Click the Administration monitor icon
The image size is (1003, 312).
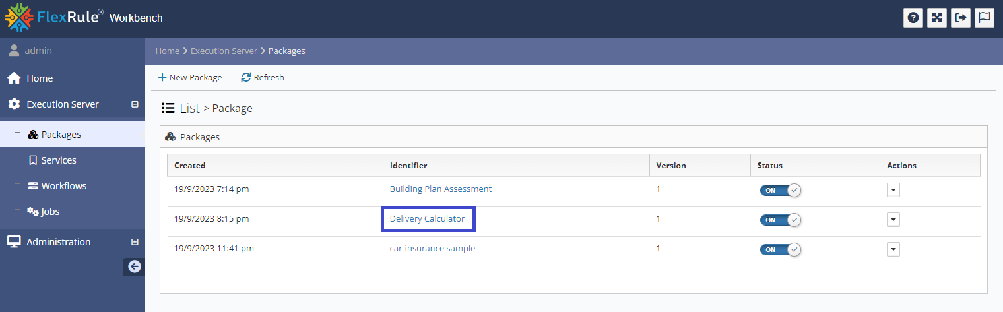tap(14, 242)
